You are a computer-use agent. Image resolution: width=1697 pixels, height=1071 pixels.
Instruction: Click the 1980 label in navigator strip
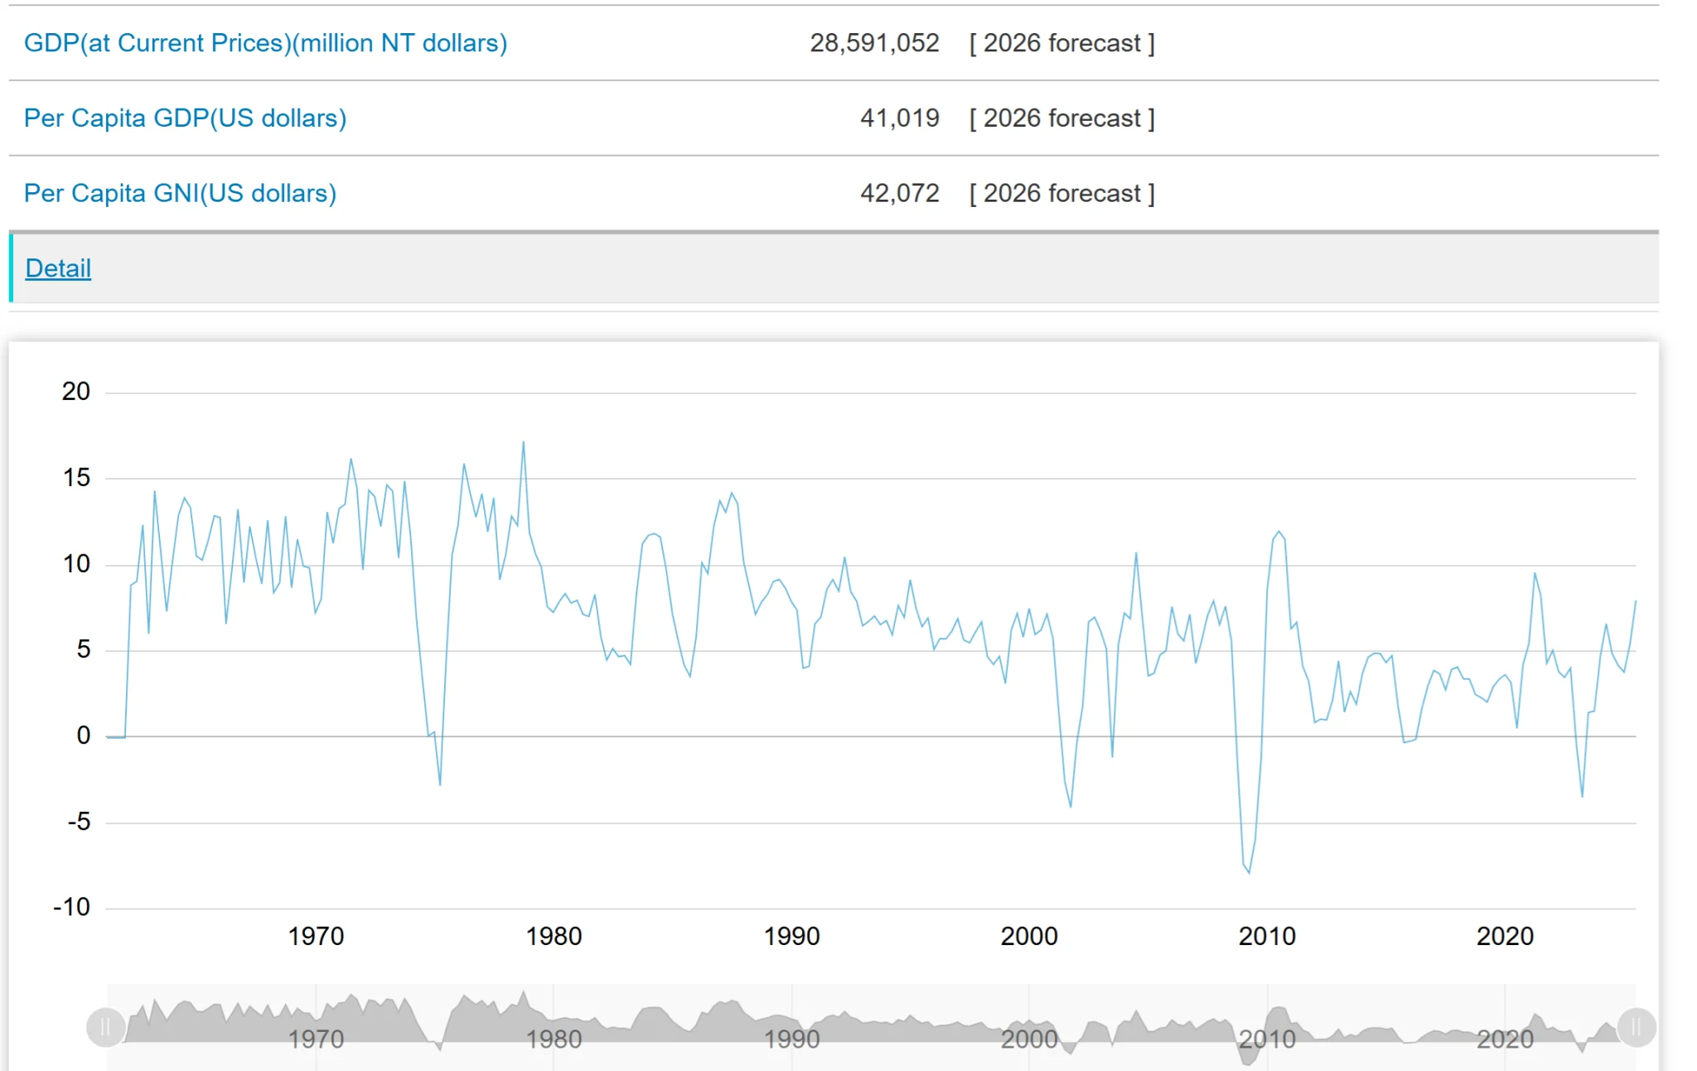click(554, 1039)
